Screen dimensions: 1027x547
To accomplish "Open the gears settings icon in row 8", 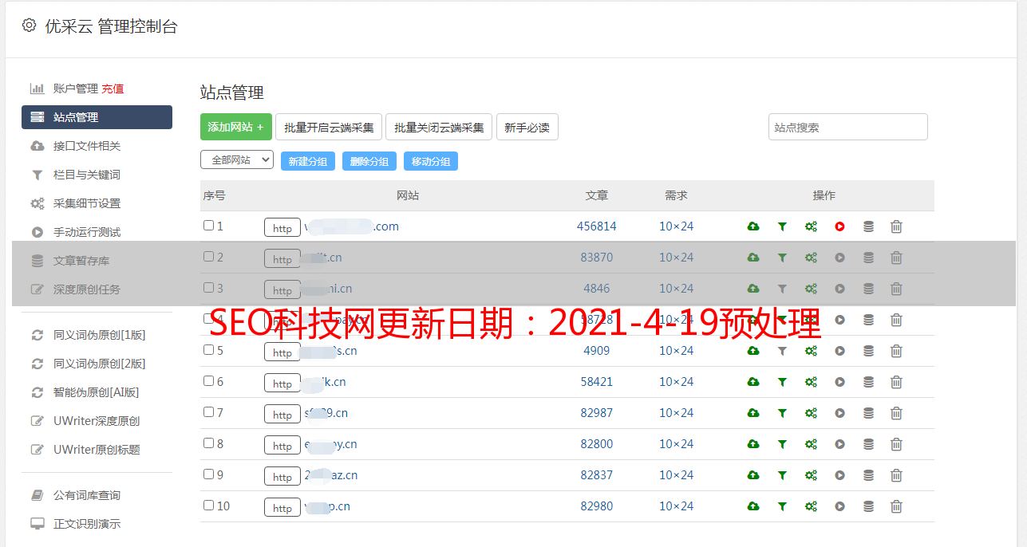I will (811, 444).
